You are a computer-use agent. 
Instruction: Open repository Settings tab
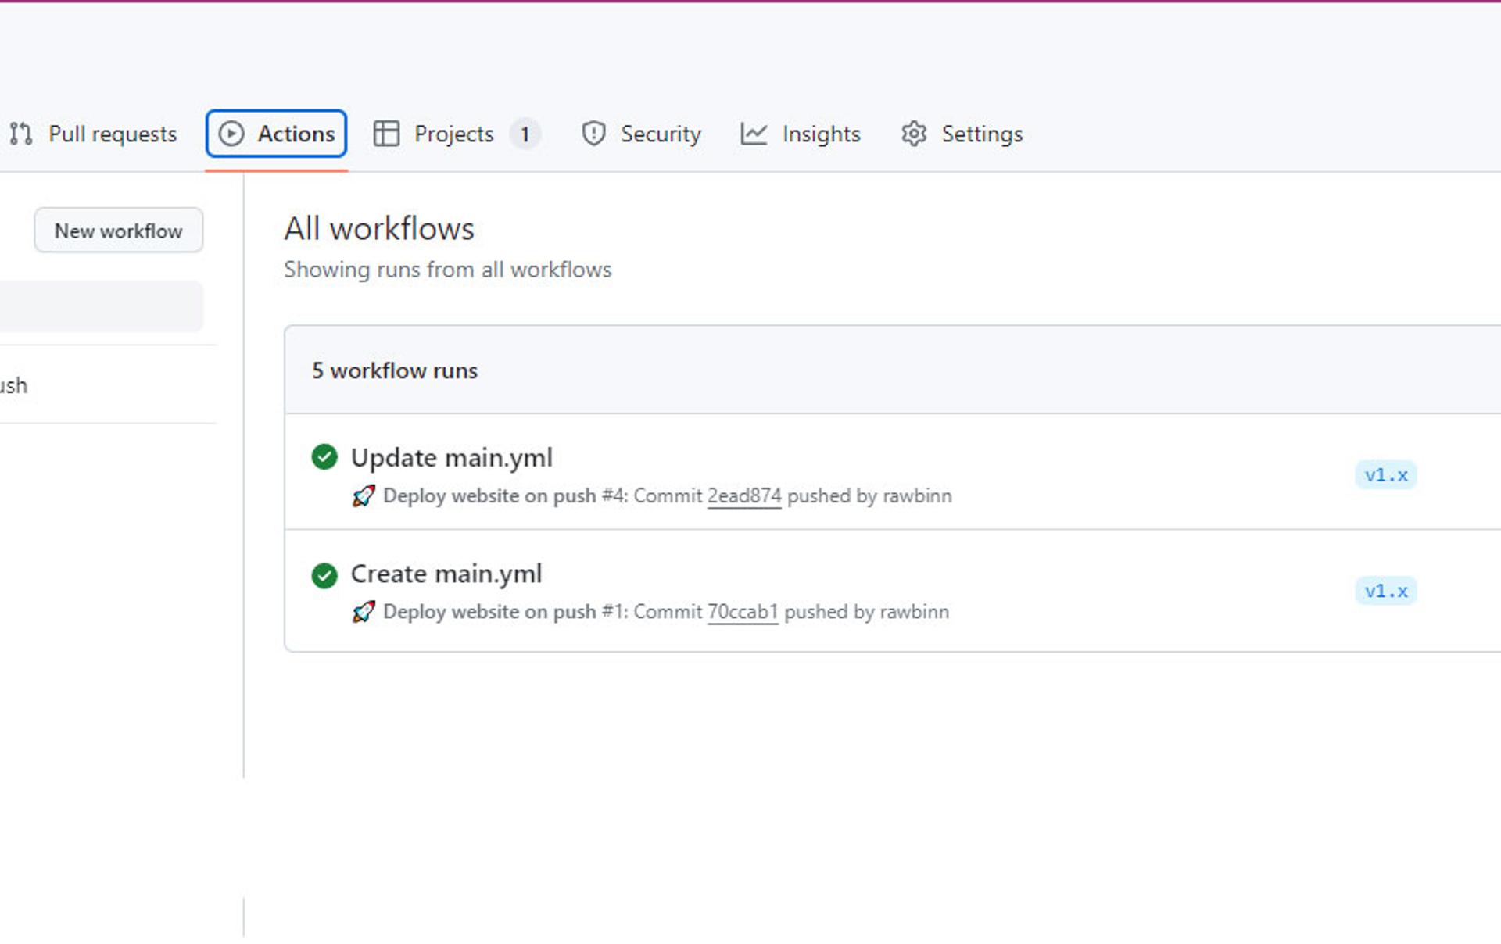coord(962,134)
